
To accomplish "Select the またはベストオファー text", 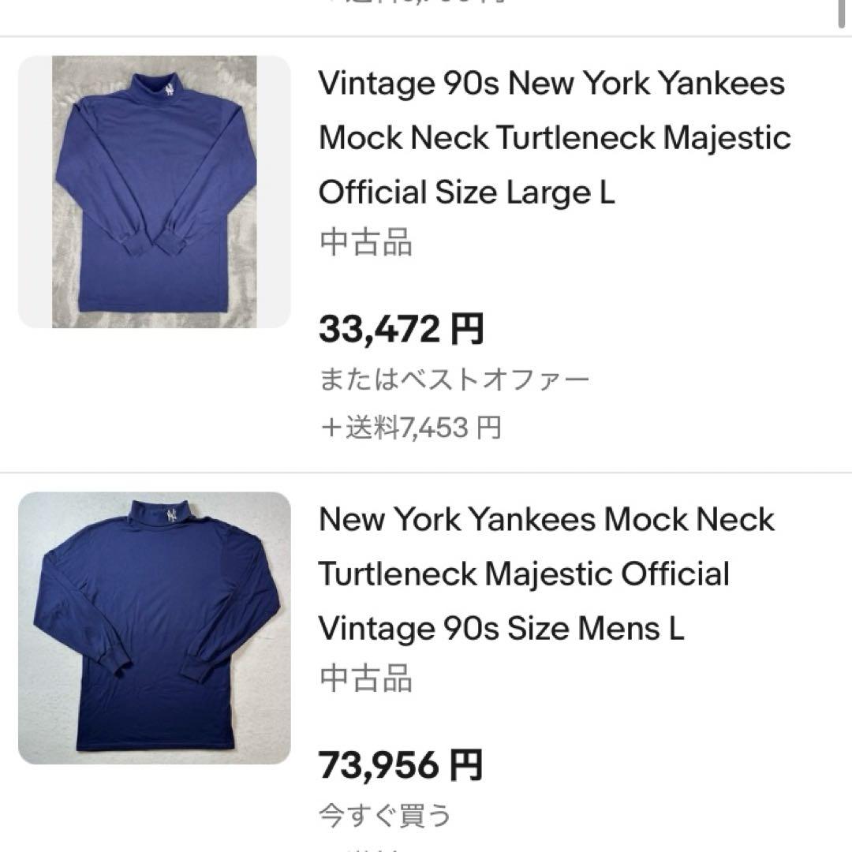I will (454, 381).
